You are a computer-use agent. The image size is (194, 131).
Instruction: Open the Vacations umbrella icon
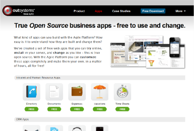100,92
